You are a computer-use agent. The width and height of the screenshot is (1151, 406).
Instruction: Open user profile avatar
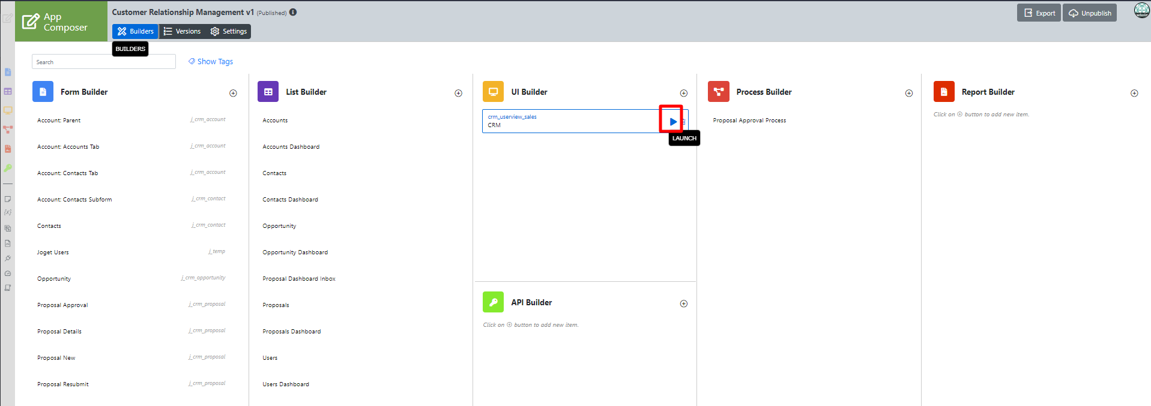[x=1141, y=10]
